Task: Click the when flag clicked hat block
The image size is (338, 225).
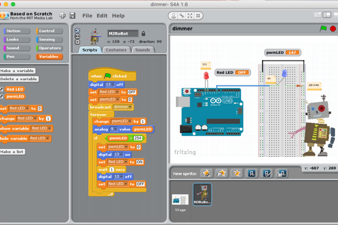Action: tap(112, 75)
